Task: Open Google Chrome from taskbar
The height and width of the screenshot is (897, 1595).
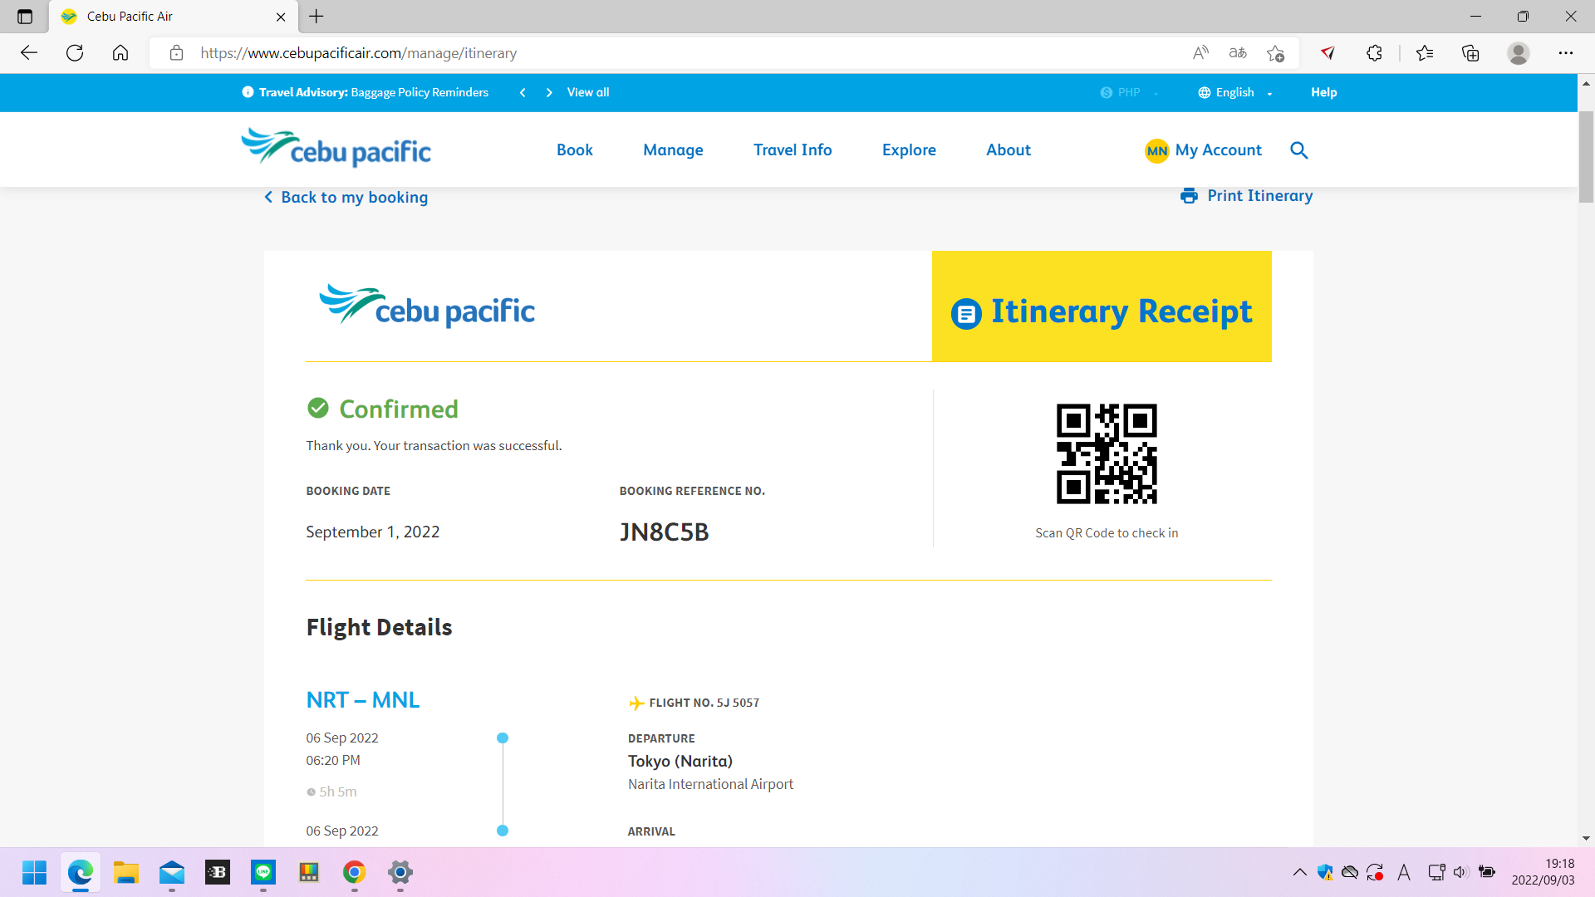Action: click(355, 872)
